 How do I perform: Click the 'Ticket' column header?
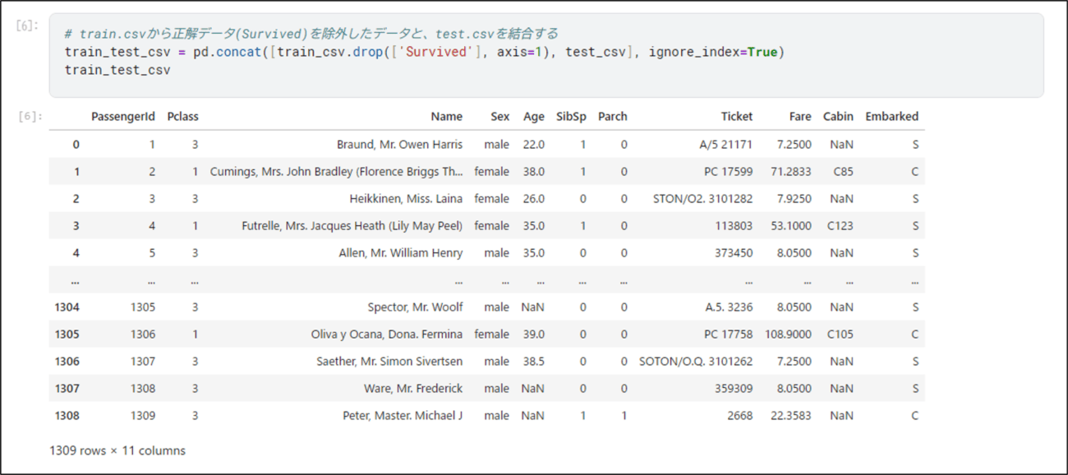coord(737,117)
